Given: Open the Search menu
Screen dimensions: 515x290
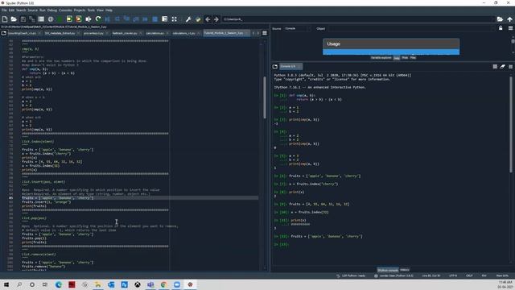Looking at the screenshot, I should tap(21, 10).
